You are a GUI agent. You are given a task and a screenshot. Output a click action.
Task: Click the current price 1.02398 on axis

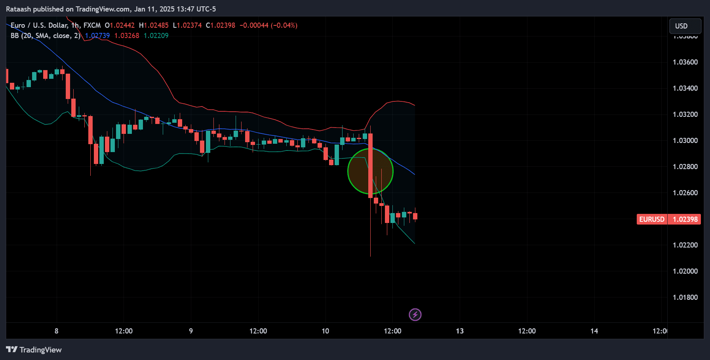685,219
